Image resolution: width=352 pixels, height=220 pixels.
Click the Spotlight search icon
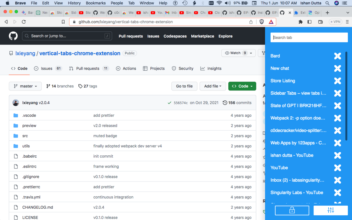click(327, 3)
